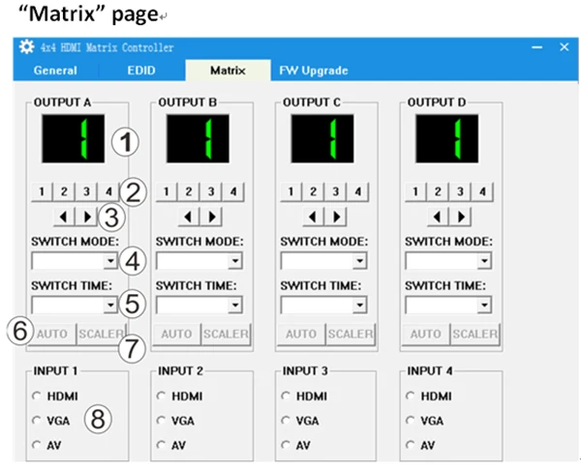The height and width of the screenshot is (469, 581).
Task: Open the Matrix tab
Action: tap(228, 71)
